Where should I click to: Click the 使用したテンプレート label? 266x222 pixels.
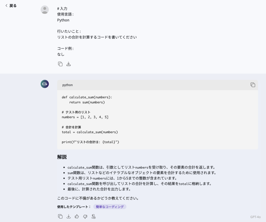coord(74,207)
